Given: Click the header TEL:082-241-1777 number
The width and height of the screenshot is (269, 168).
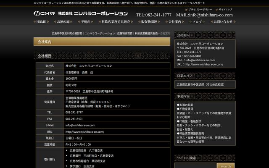Looking at the screenshot, I should click(154, 15).
